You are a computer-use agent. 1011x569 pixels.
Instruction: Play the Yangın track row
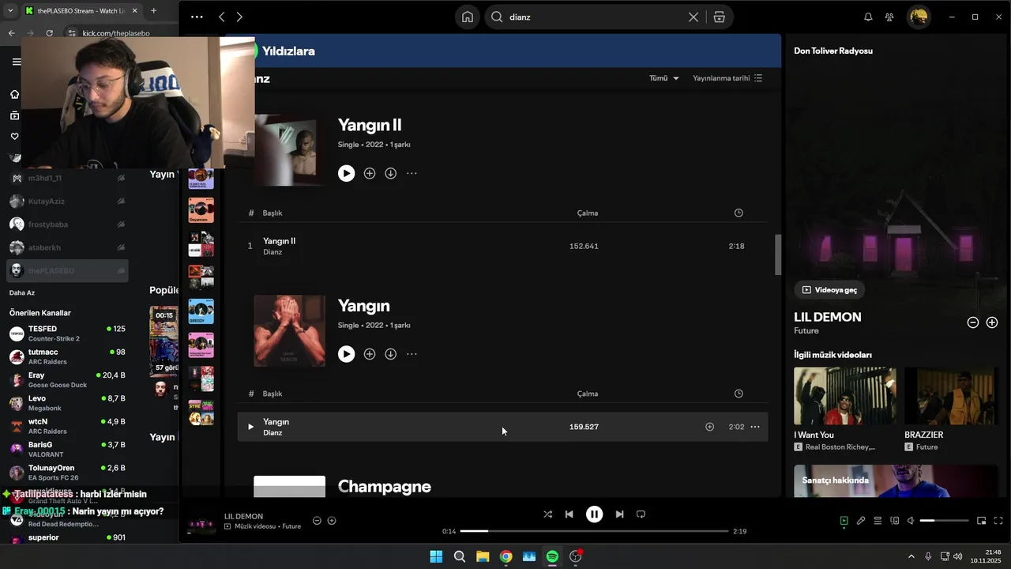click(x=250, y=427)
